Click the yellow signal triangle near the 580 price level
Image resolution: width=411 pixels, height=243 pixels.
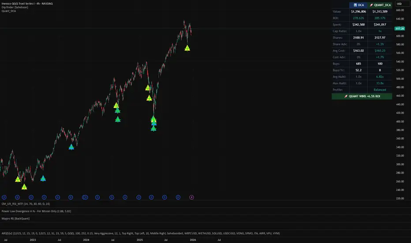pyautogui.click(x=187, y=48)
